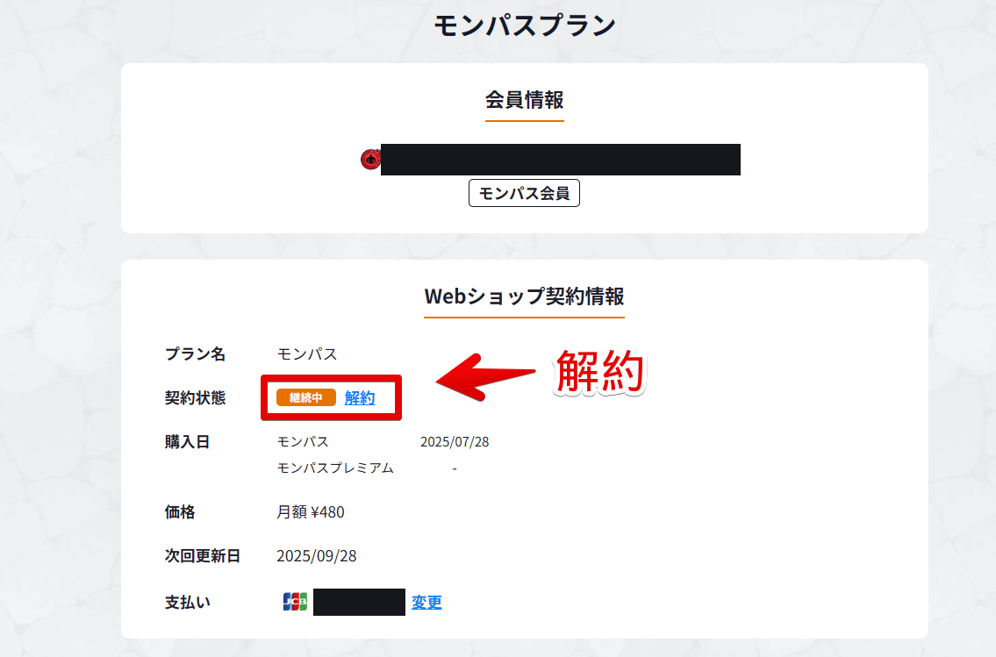The image size is (996, 657).
Task: Click the モンパスプラン page title
Action: 525,26
